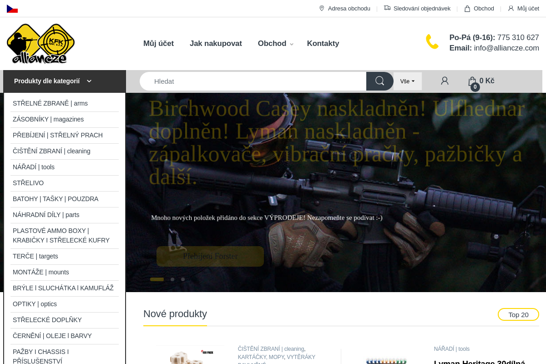Click the yellow phone icon near opening hours
Screen dimensions: 546x364
pos(431,41)
